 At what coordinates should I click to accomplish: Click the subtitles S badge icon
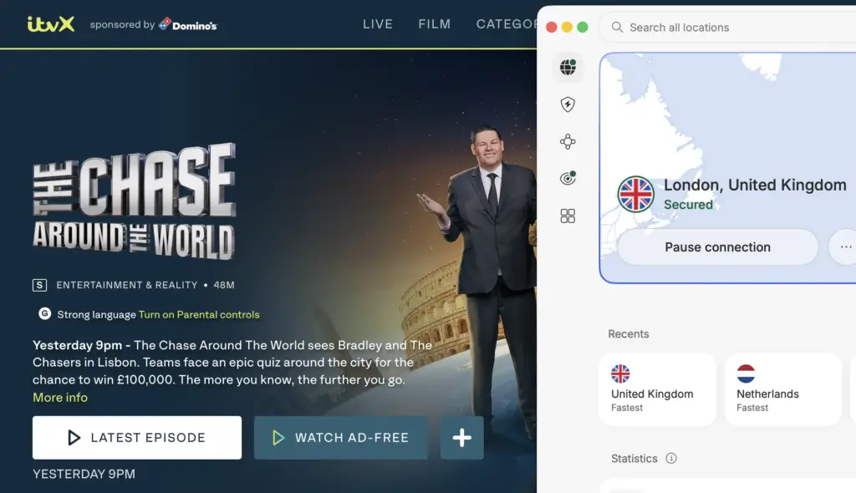39,285
